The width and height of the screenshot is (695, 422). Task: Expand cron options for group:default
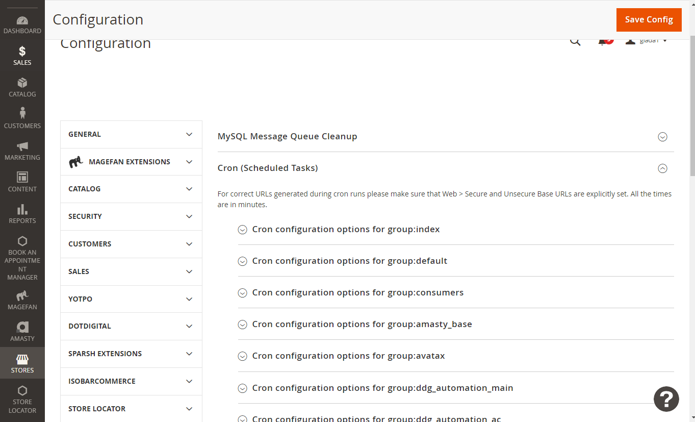coord(456,261)
